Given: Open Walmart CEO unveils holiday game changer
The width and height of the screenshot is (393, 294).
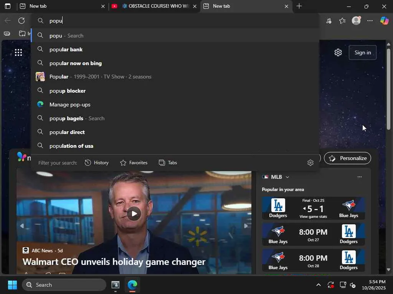Looking at the screenshot, I should (114, 262).
